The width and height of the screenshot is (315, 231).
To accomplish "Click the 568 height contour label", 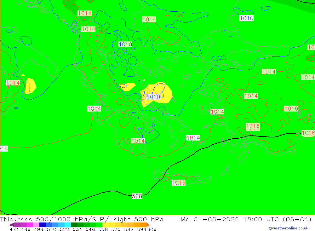I will click(x=137, y=196).
